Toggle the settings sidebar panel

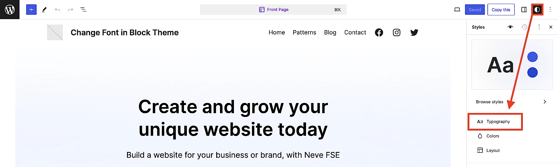coord(524,10)
